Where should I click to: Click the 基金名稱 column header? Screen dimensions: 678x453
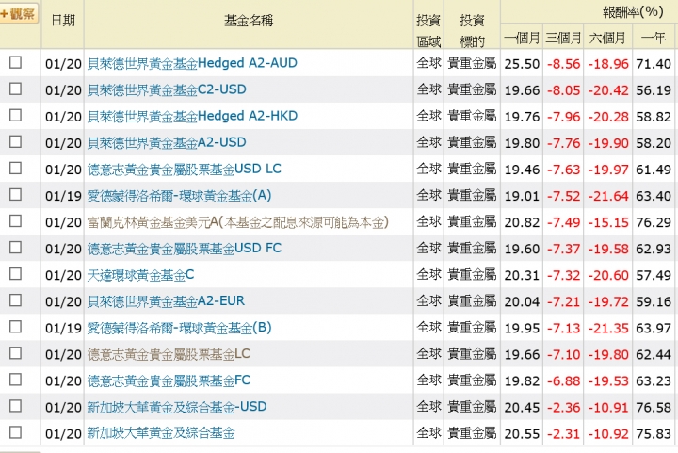(249, 21)
